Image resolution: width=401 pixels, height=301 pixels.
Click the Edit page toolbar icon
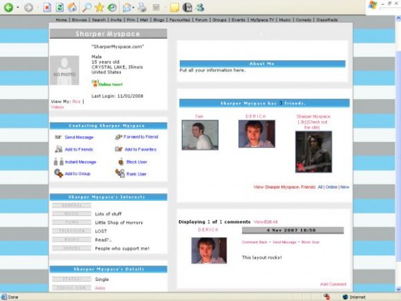click(x=156, y=8)
